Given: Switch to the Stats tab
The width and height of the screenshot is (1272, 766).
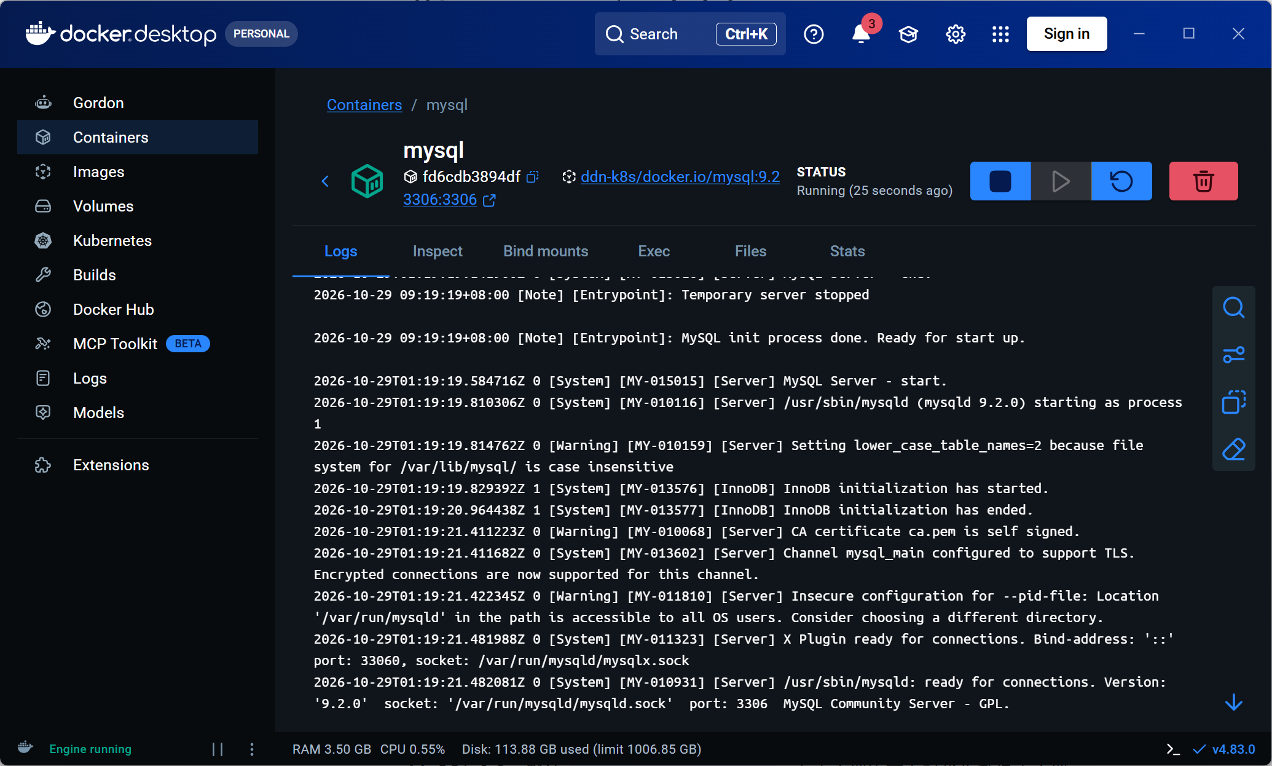Looking at the screenshot, I should point(847,251).
